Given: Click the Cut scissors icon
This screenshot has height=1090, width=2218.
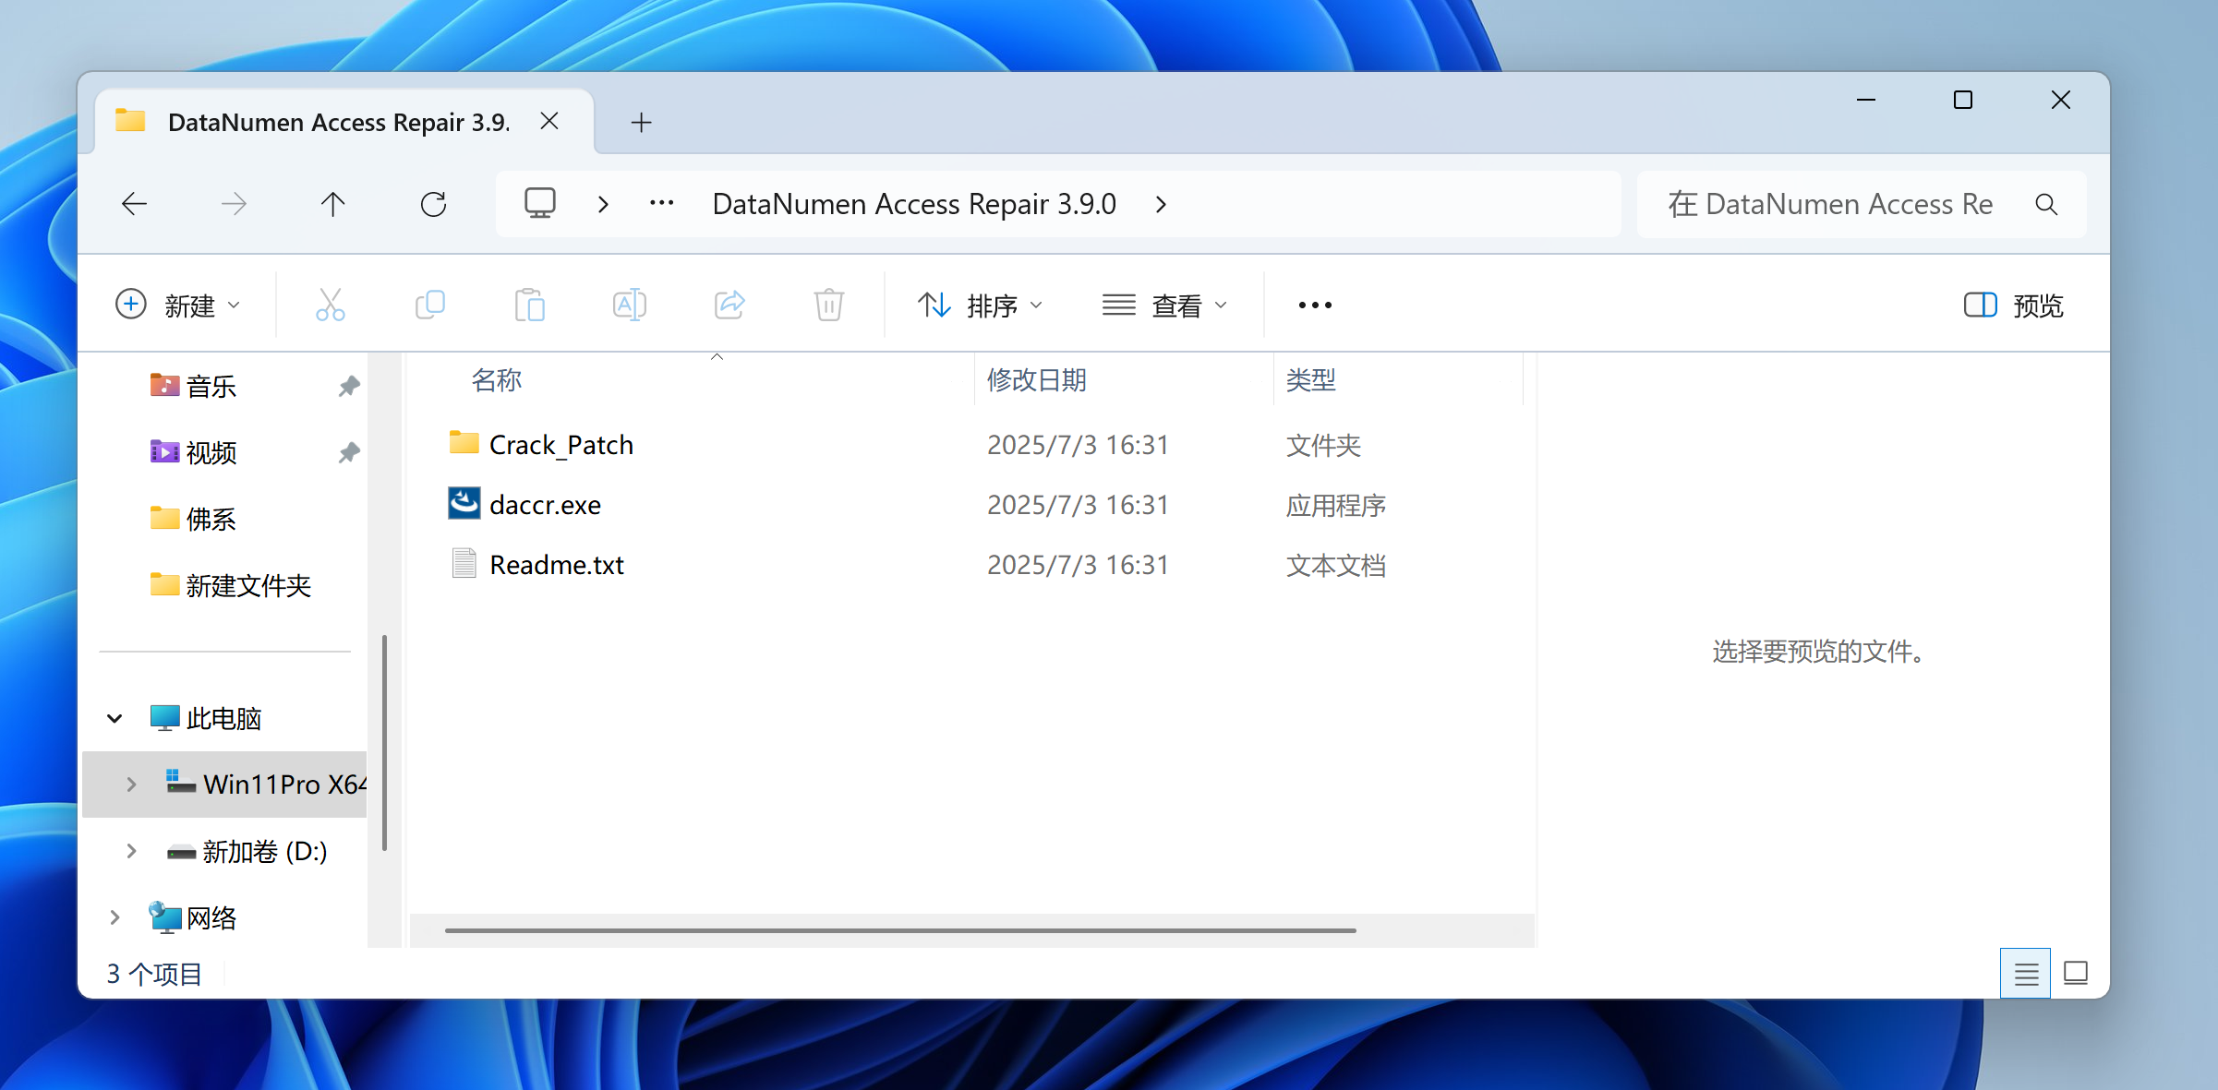Looking at the screenshot, I should (330, 305).
